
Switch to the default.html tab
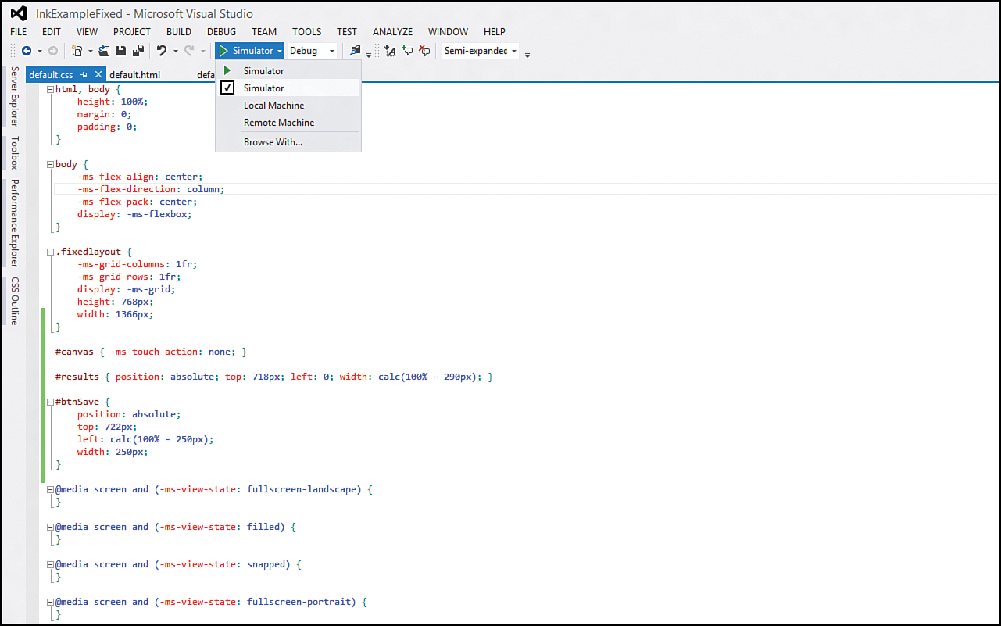tap(134, 75)
